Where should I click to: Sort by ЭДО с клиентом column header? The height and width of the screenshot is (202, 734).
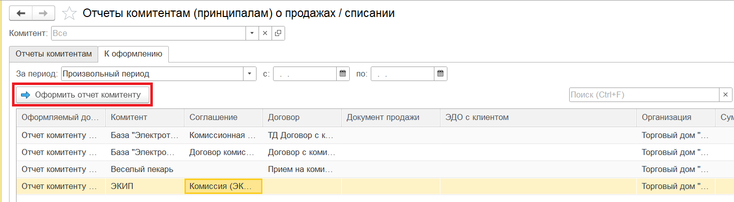pos(539,117)
